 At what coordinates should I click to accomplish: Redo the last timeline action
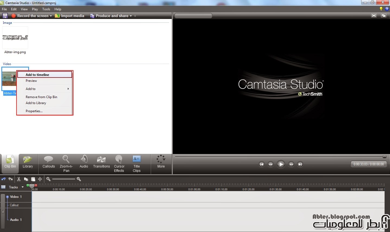[11, 179]
